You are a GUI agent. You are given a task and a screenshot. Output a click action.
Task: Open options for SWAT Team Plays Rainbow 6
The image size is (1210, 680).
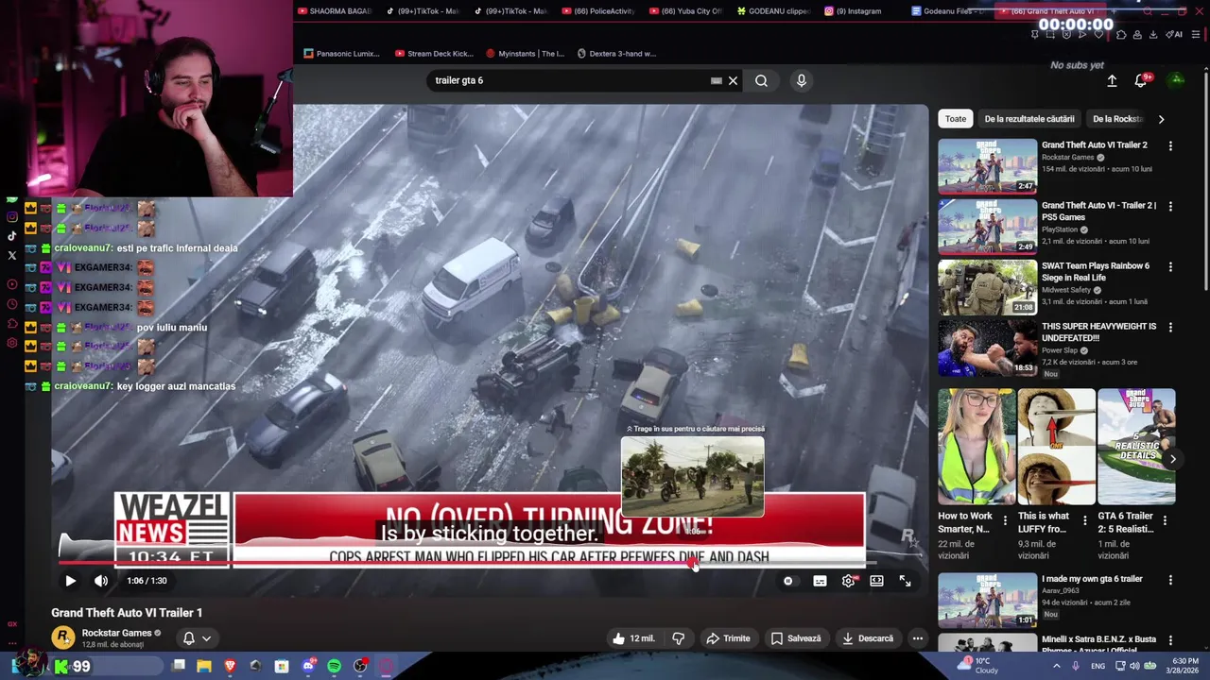click(1170, 267)
